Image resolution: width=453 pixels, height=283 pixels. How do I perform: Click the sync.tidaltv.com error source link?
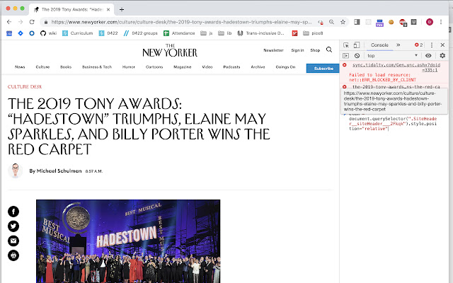coord(396,67)
